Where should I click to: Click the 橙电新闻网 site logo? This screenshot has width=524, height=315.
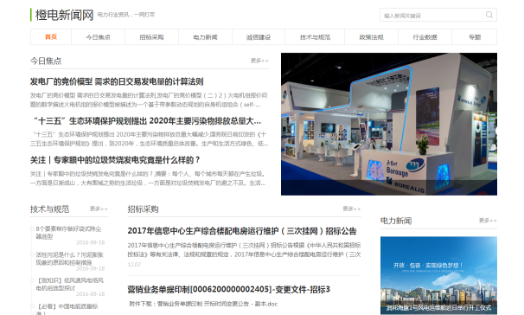tap(64, 15)
